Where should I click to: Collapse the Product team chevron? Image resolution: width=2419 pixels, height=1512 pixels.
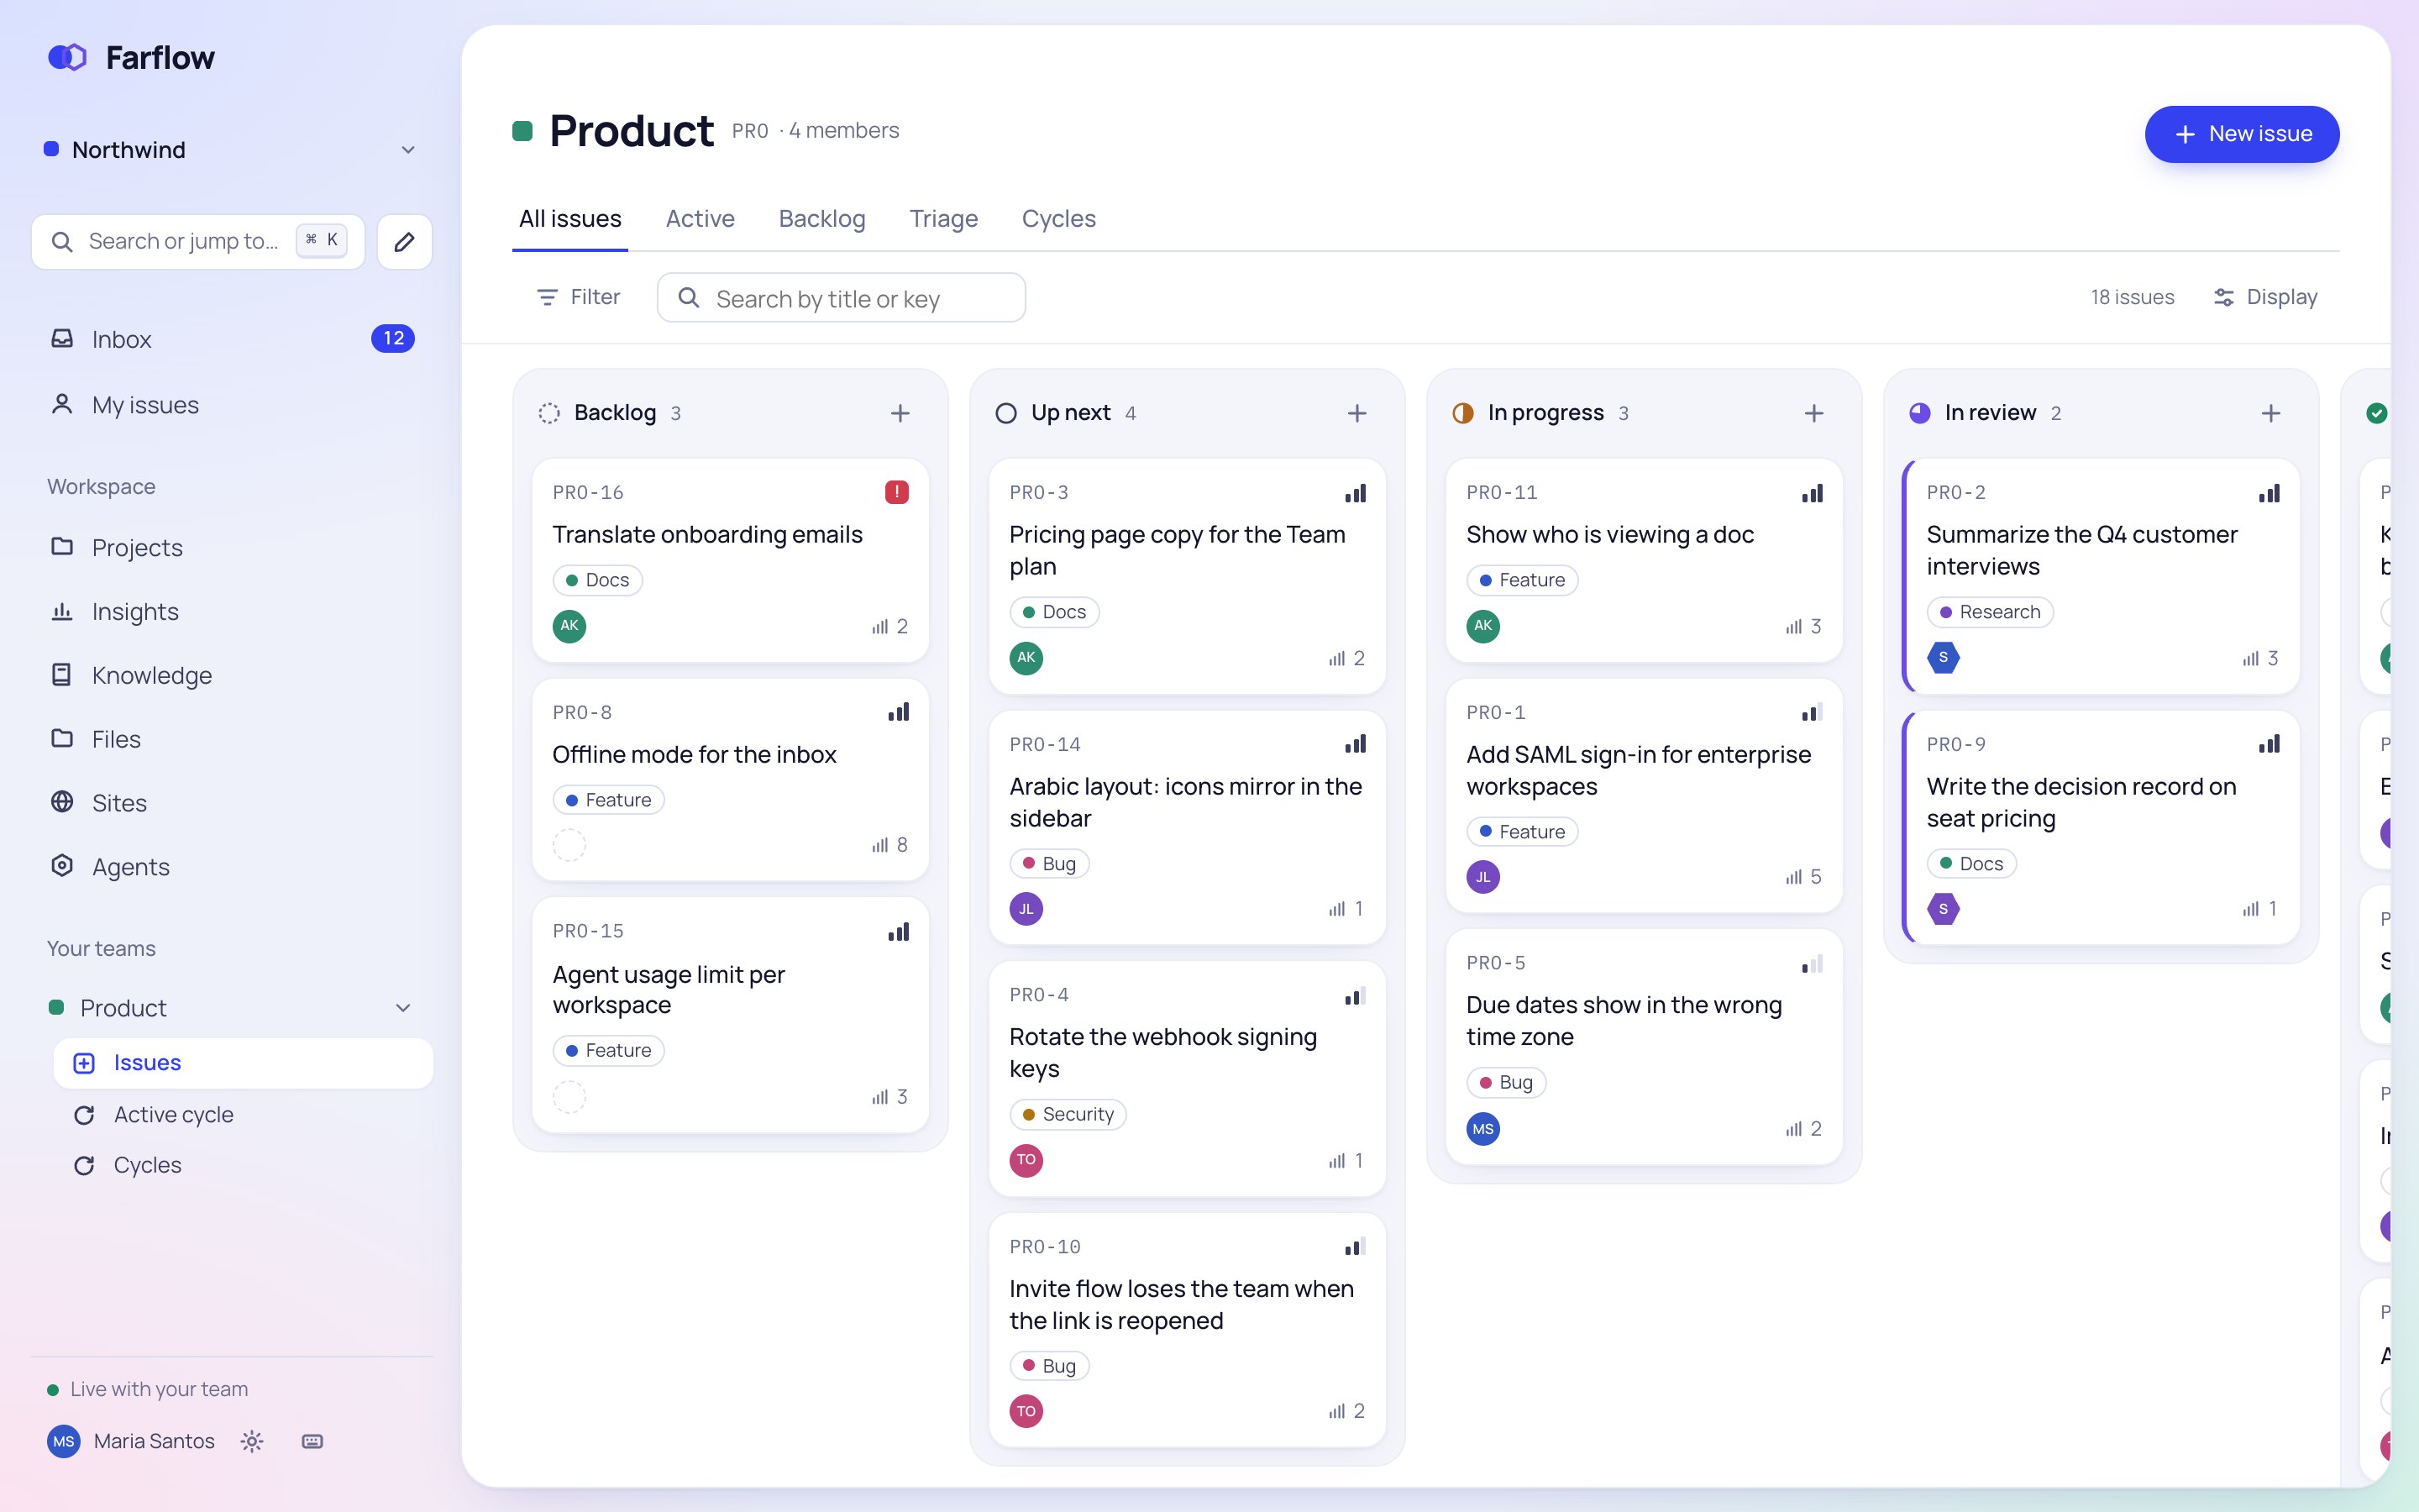403,1008
